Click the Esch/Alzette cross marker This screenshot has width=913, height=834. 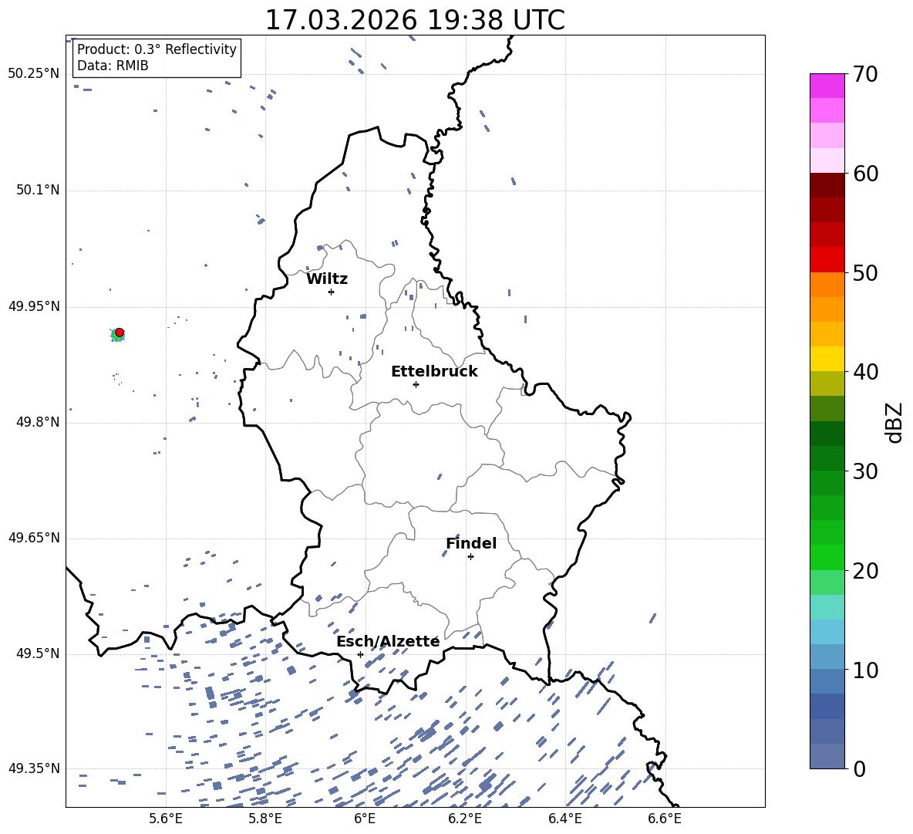pos(360,654)
